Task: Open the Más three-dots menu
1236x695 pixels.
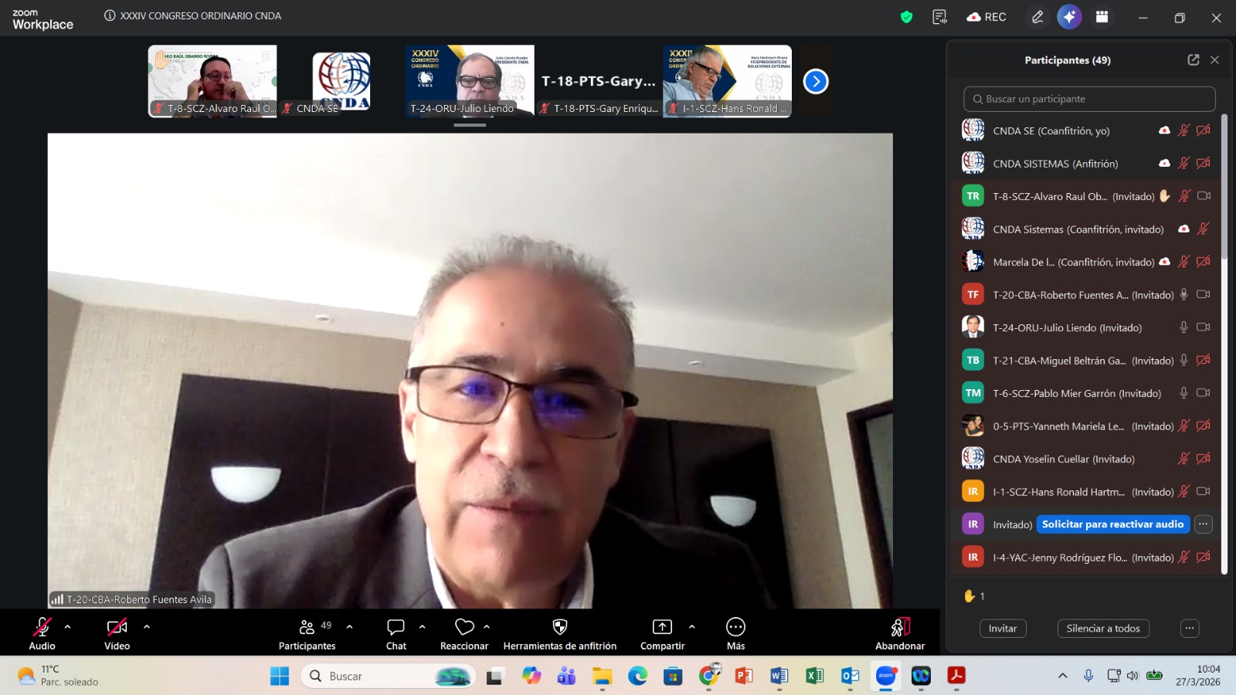Action: click(735, 627)
